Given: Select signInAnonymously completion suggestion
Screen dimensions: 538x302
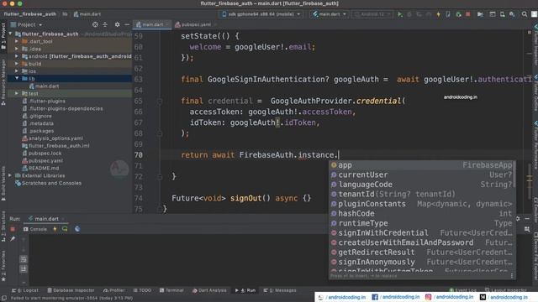Looking at the screenshot, I should tap(422, 262).
